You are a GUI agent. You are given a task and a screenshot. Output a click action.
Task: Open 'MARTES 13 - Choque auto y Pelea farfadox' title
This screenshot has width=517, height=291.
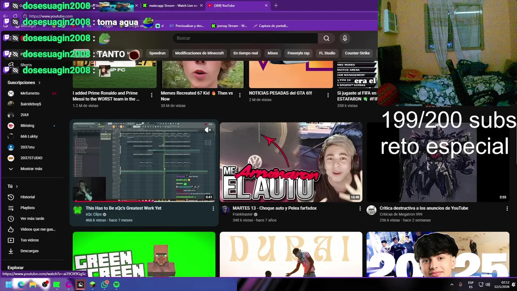274,208
